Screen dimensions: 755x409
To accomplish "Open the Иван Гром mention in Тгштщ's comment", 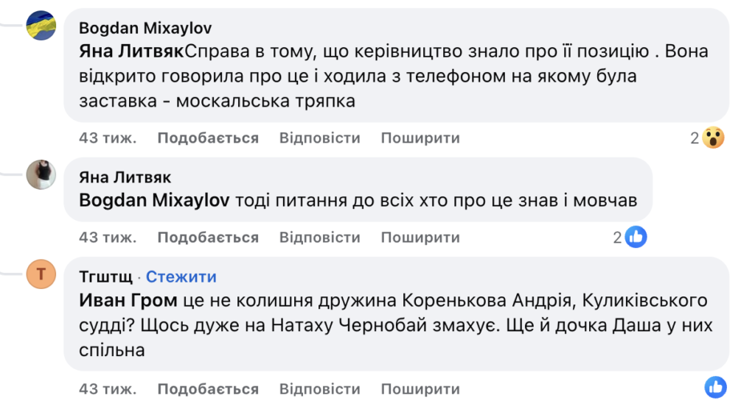I will [128, 300].
